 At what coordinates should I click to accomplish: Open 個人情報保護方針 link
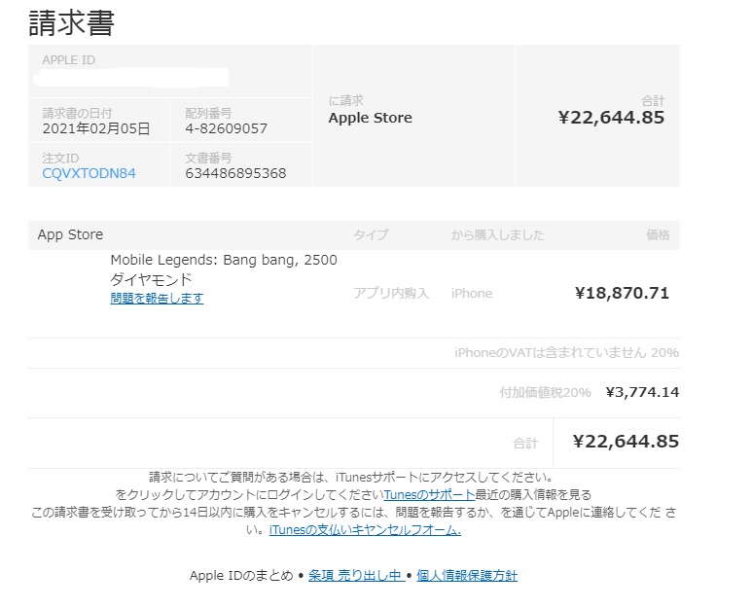point(467,575)
